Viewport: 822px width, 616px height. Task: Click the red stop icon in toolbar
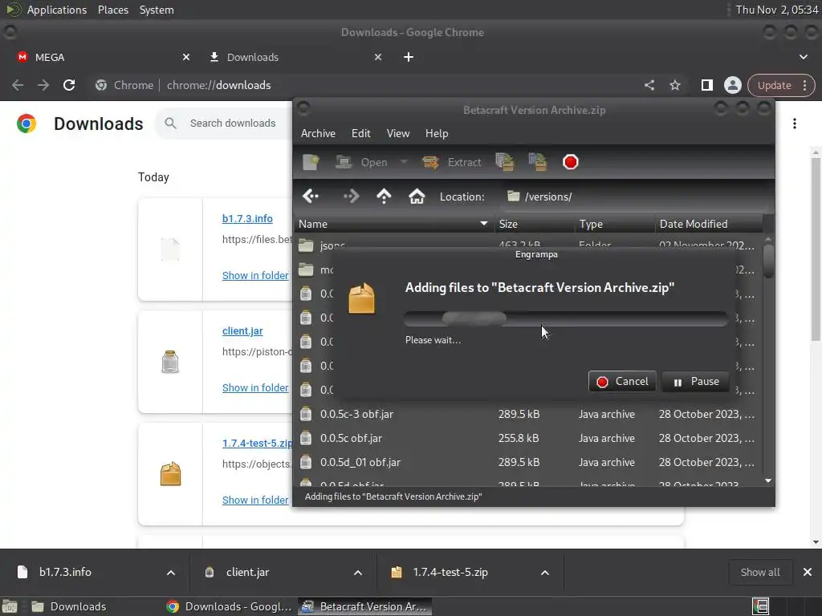[571, 162]
